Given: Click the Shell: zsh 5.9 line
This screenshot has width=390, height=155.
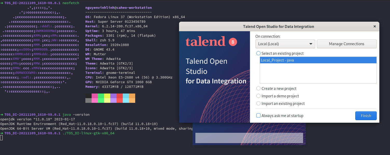Looking at the screenshot, I should (x=100, y=40).
